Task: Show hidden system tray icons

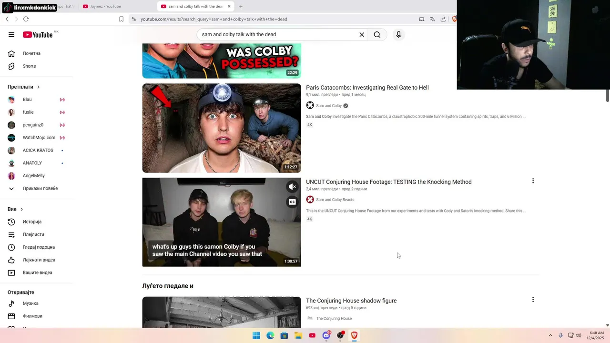Action: [550, 335]
